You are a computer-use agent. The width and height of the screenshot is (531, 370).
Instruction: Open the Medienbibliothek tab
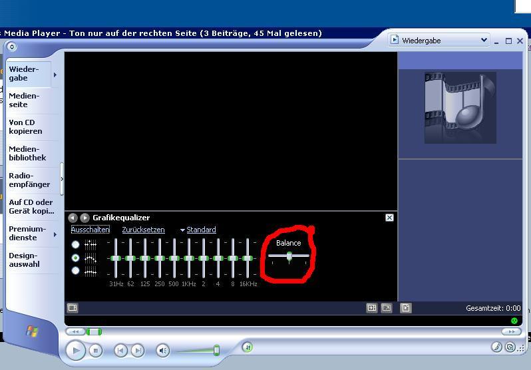pyautogui.click(x=32, y=154)
